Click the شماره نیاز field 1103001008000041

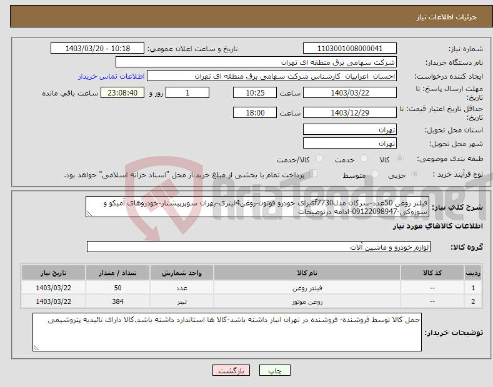click(x=350, y=49)
